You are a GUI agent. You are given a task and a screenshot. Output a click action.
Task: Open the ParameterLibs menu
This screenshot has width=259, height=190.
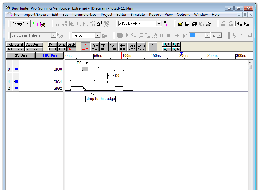85,15
